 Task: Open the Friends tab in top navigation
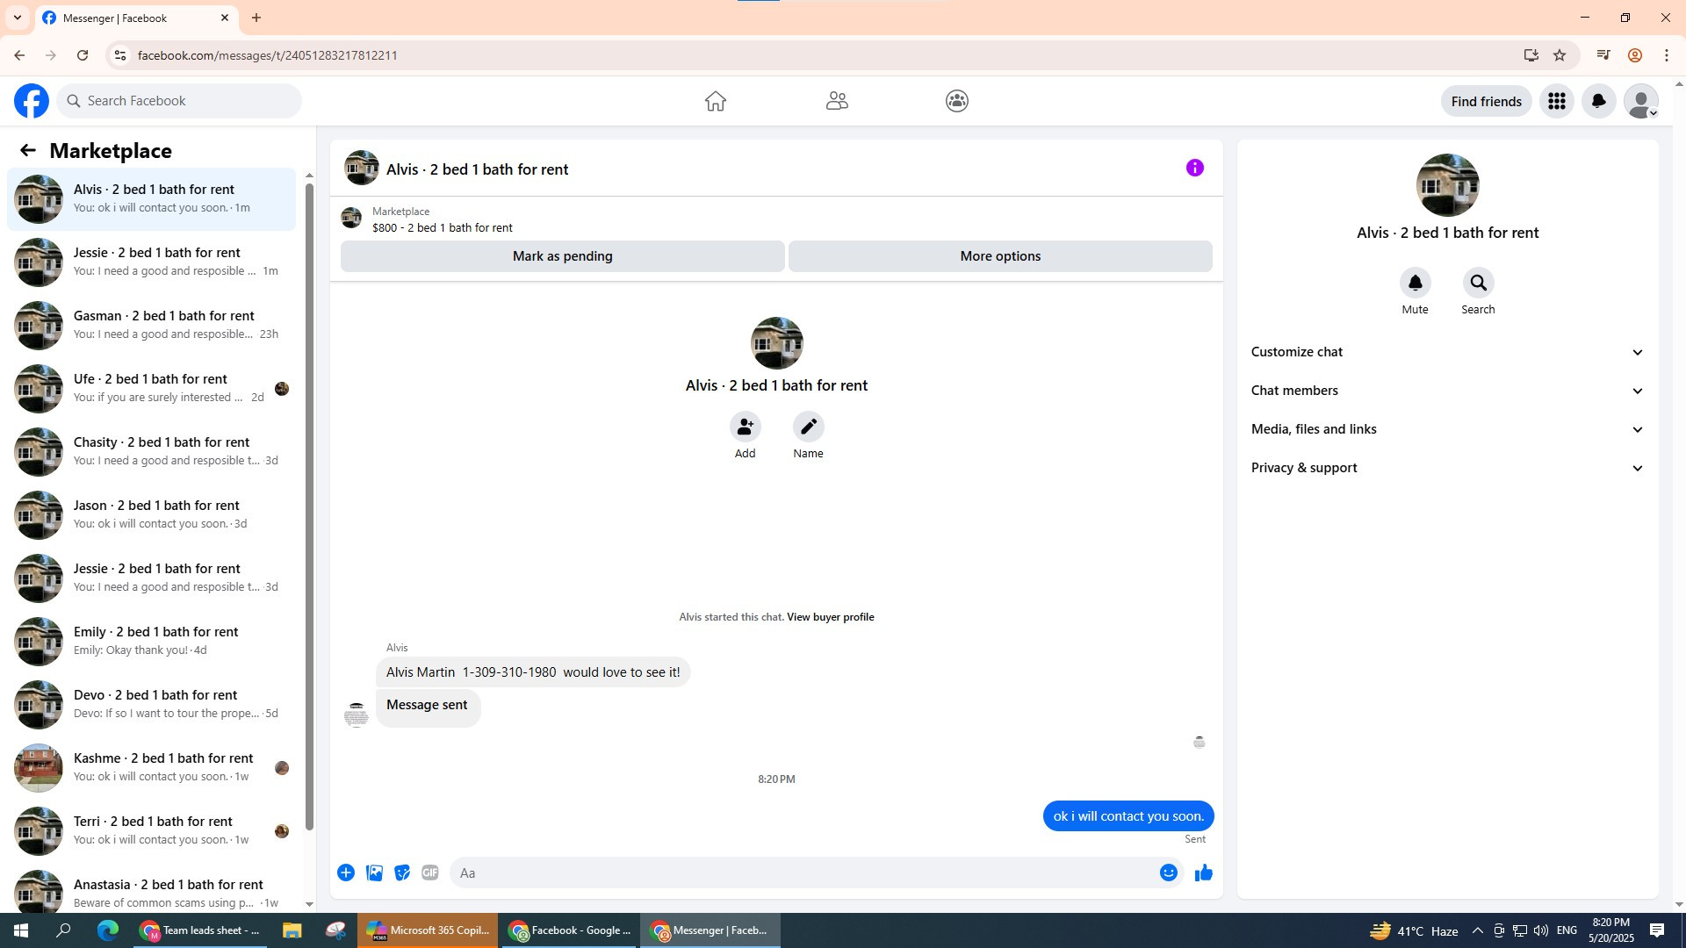click(x=836, y=101)
